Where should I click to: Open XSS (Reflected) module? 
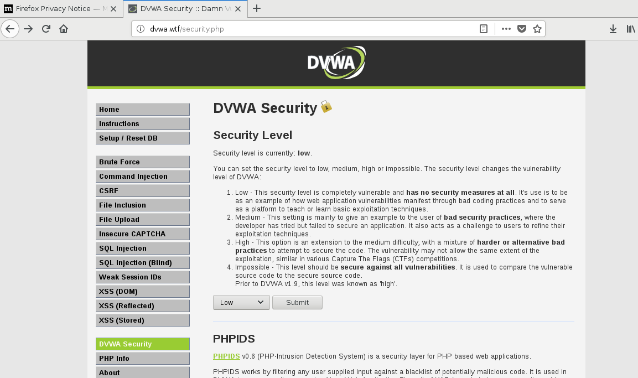(x=143, y=305)
